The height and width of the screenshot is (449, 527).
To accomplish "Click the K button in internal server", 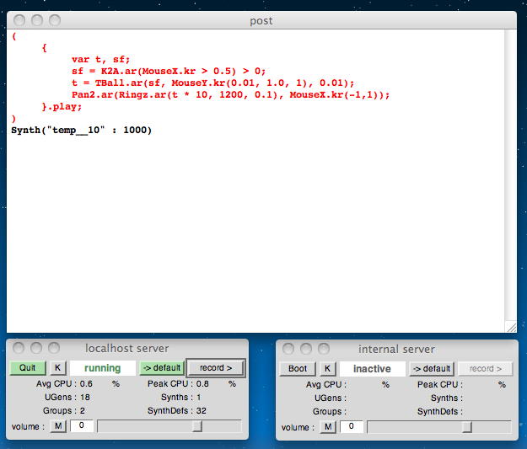I will [x=327, y=369].
